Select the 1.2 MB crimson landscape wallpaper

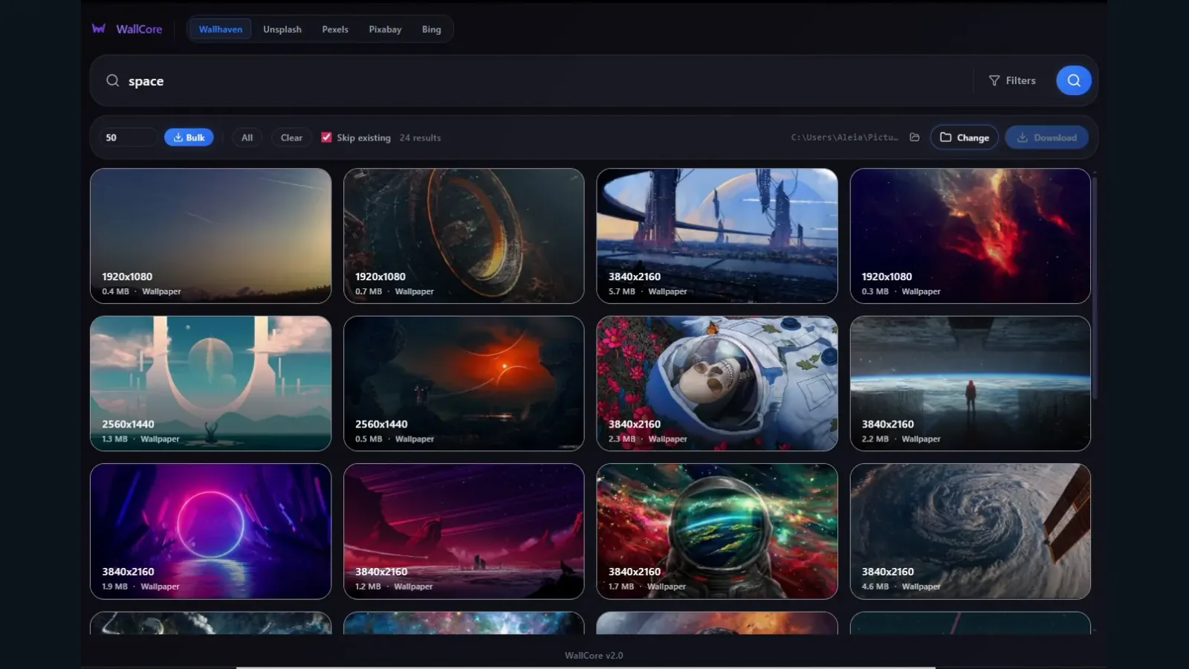pos(464,531)
